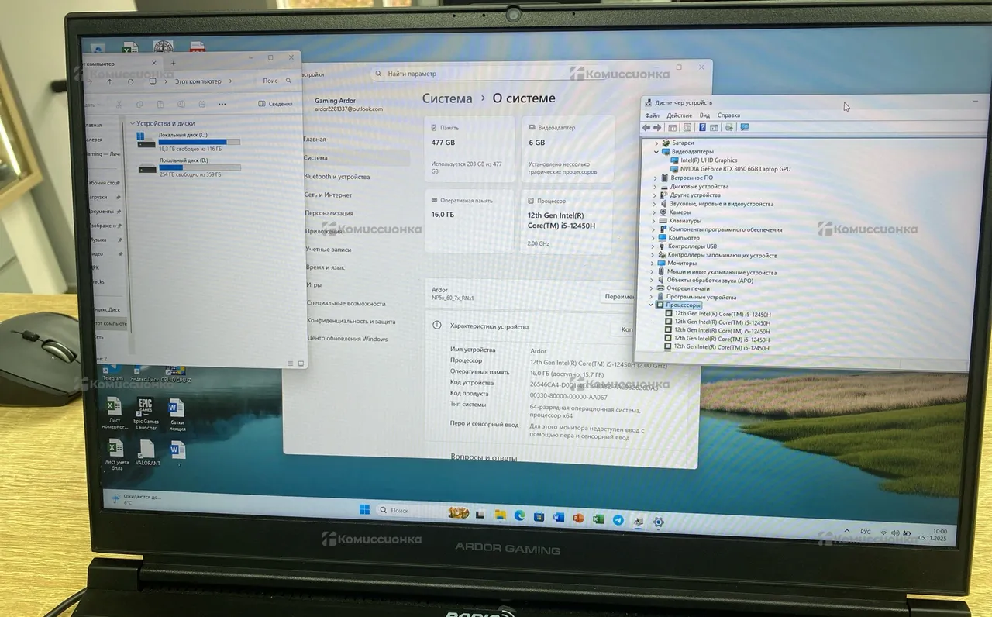Click the back arrow in Device Manager toolbar
Image resolution: width=992 pixels, height=617 pixels.
[646, 128]
